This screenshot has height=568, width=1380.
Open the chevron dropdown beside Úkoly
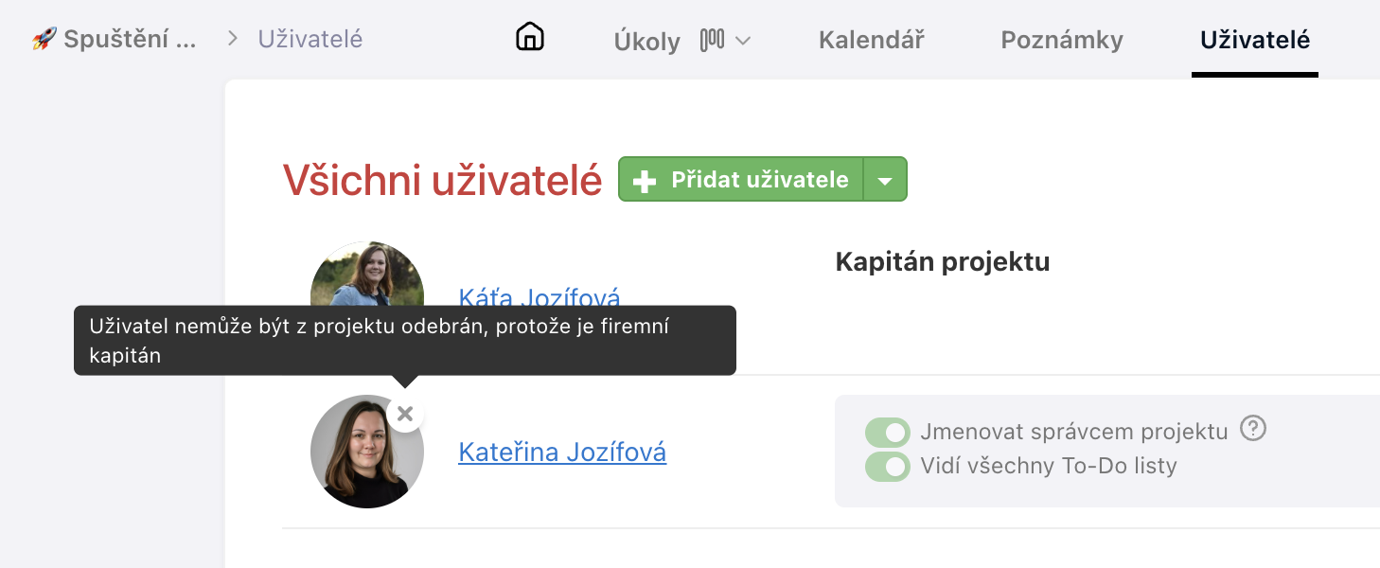(744, 41)
